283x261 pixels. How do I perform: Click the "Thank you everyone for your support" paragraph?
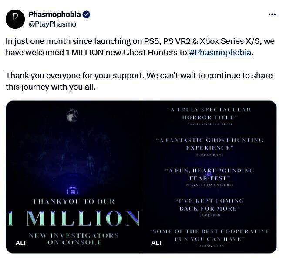(139, 80)
